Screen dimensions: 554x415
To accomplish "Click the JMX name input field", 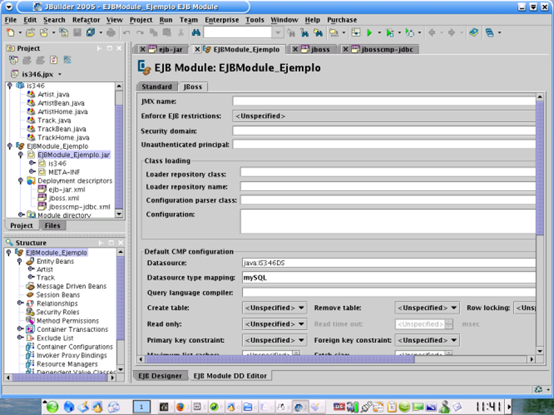I will 384,101.
